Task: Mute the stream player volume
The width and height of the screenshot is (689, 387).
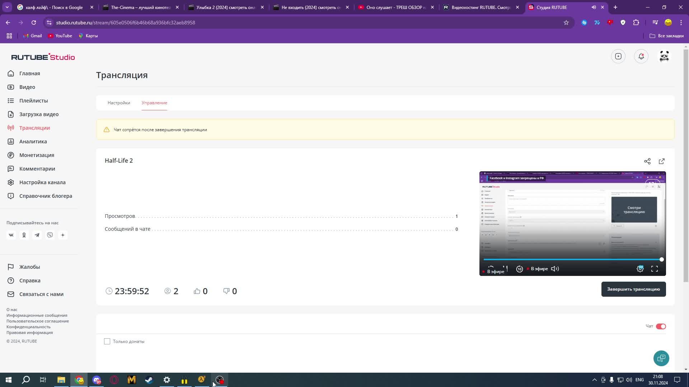Action: coord(555,269)
